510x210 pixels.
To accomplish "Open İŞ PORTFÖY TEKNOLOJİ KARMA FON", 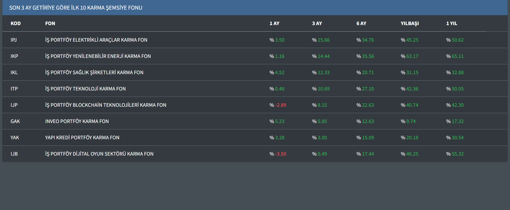I will (x=85, y=89).
